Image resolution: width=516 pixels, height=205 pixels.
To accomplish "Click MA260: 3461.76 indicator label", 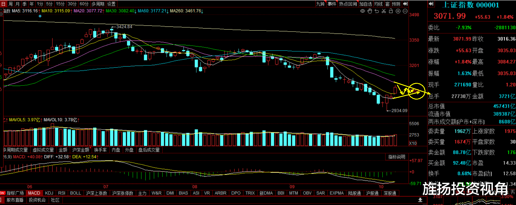I will [186, 11].
